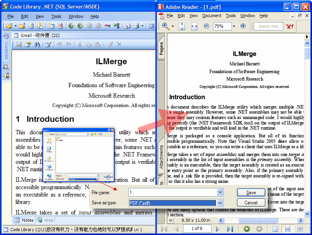Click the refresh page icon in Code Library
Viewport: 312px width, 235px height.
coord(31,26)
